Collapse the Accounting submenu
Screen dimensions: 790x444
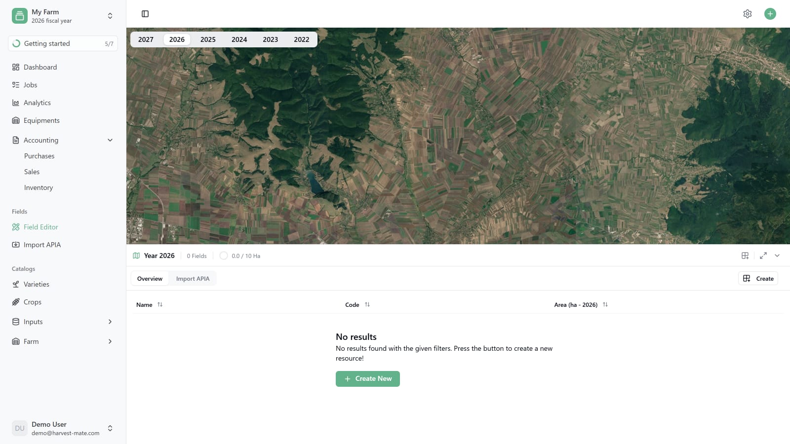coord(63,140)
